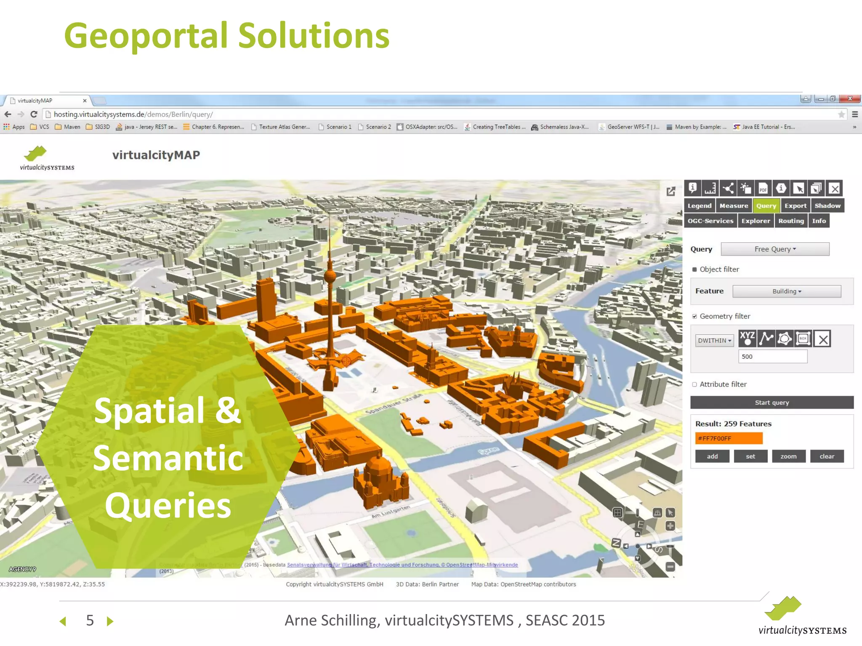Open the Shadow tab
The width and height of the screenshot is (862, 646).
827,206
